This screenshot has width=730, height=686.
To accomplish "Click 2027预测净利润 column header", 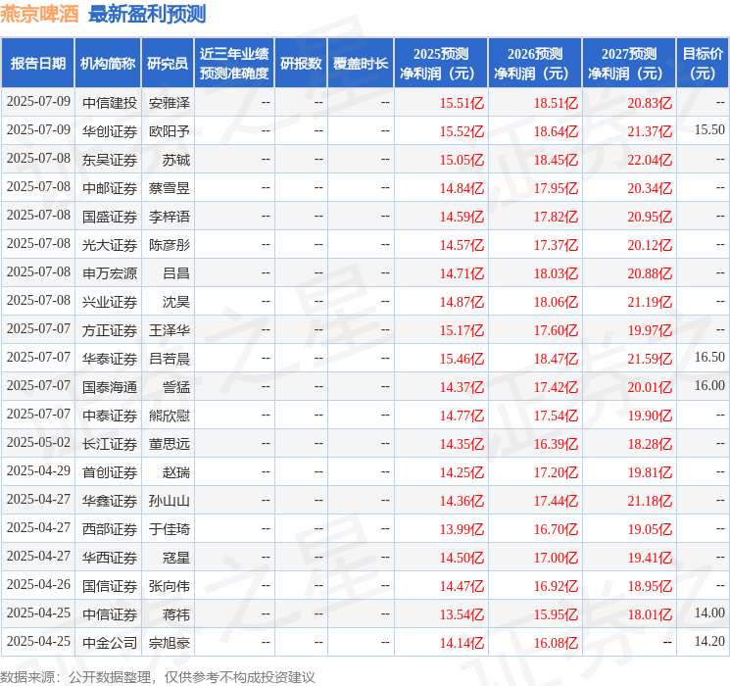I will pos(629,63).
